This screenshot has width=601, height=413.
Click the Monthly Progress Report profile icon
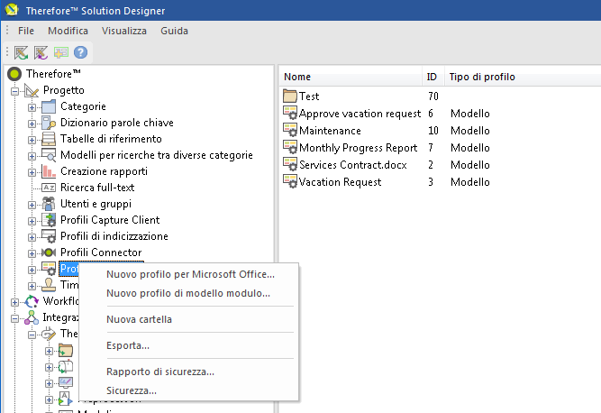(290, 147)
